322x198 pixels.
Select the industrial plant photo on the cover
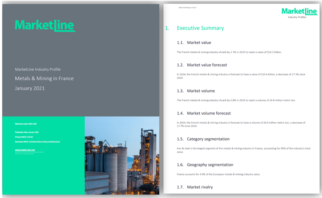pyautogui.click(x=122, y=155)
